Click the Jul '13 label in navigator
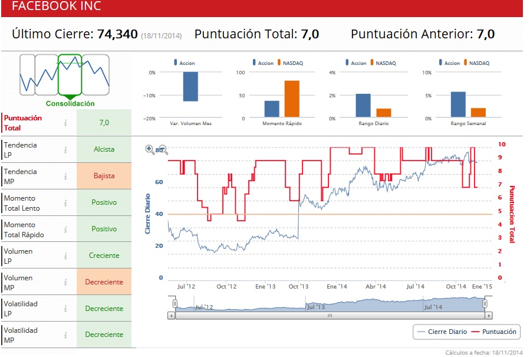This screenshot has height=357, width=530. pyautogui.click(x=316, y=307)
